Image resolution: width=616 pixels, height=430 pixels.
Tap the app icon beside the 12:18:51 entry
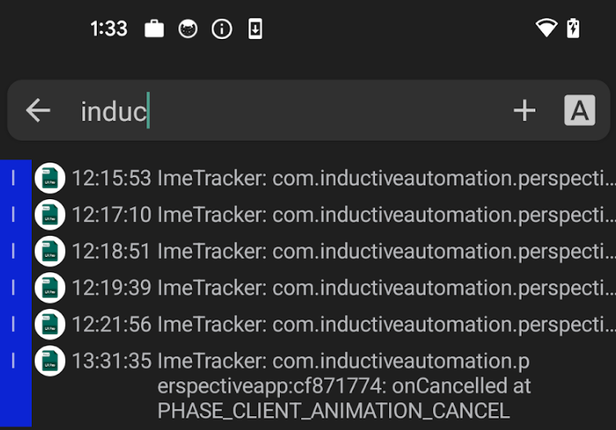pos(50,251)
